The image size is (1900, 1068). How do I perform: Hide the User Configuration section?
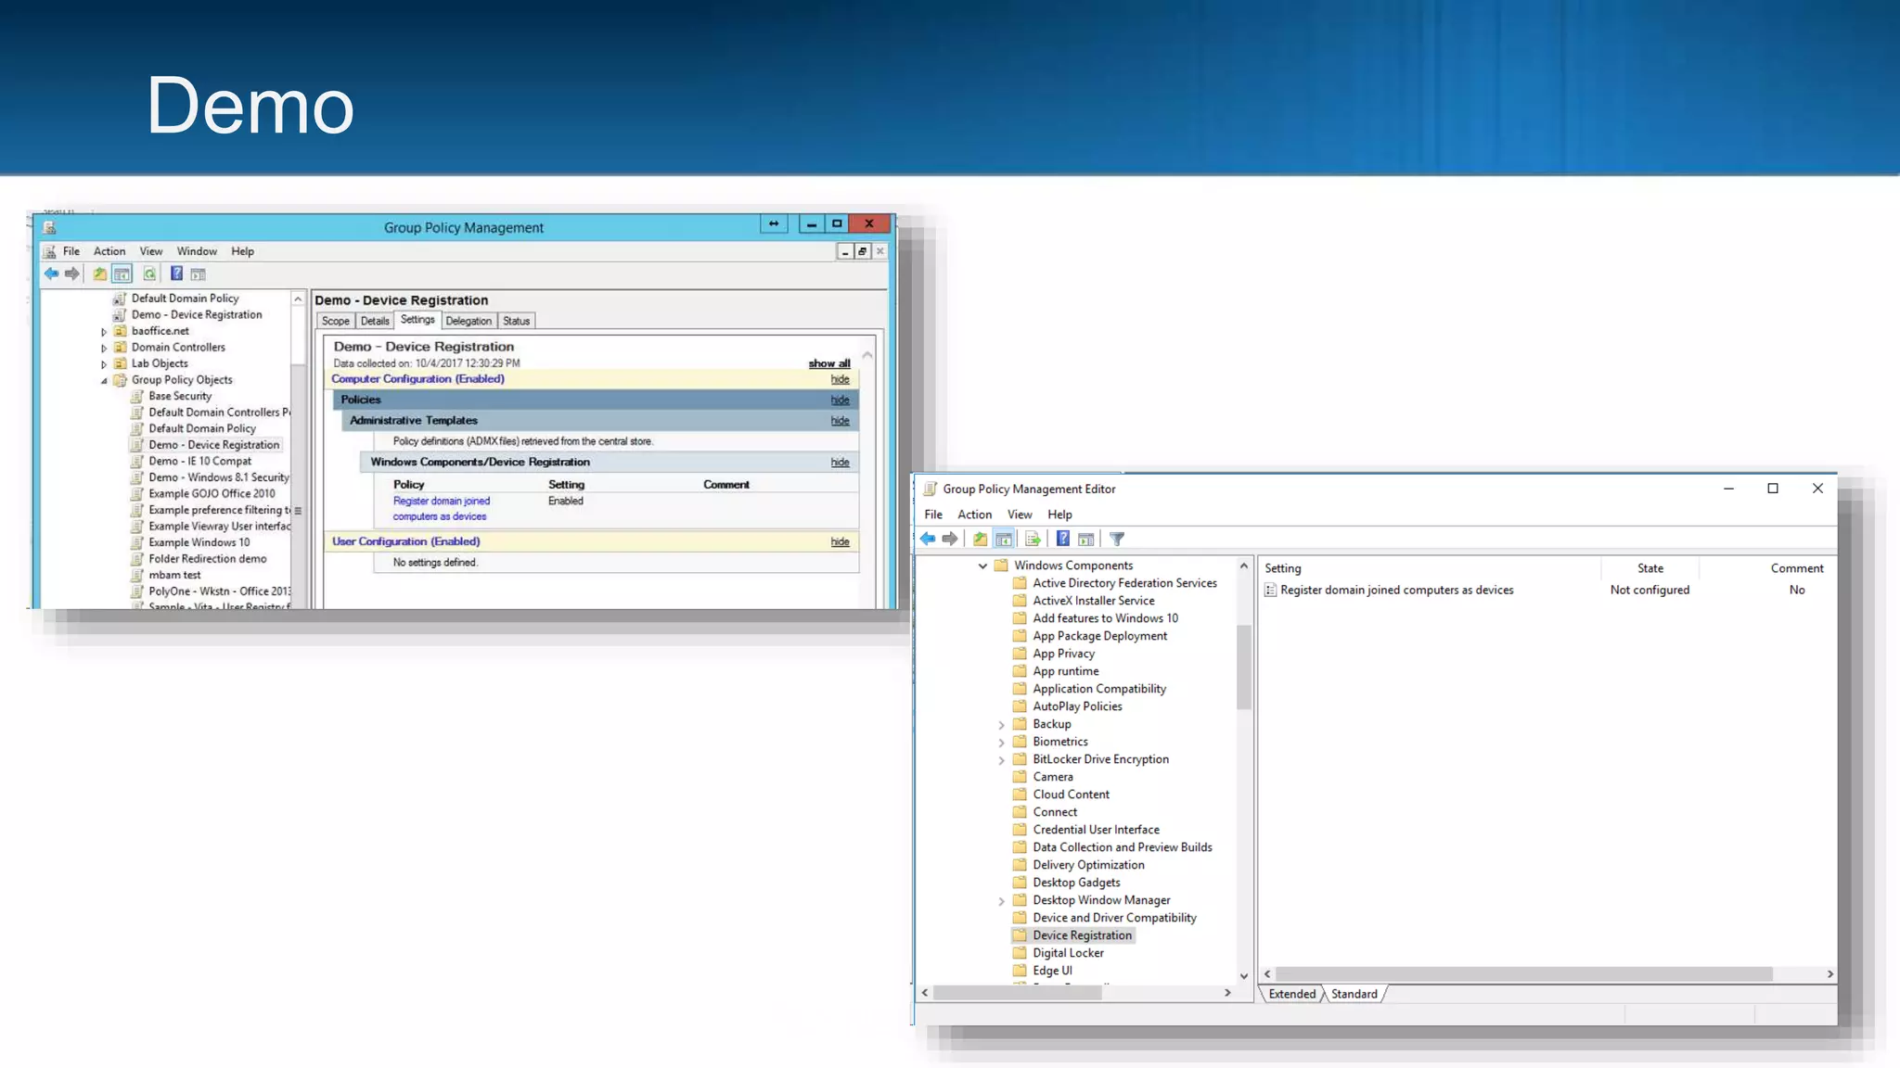click(840, 541)
